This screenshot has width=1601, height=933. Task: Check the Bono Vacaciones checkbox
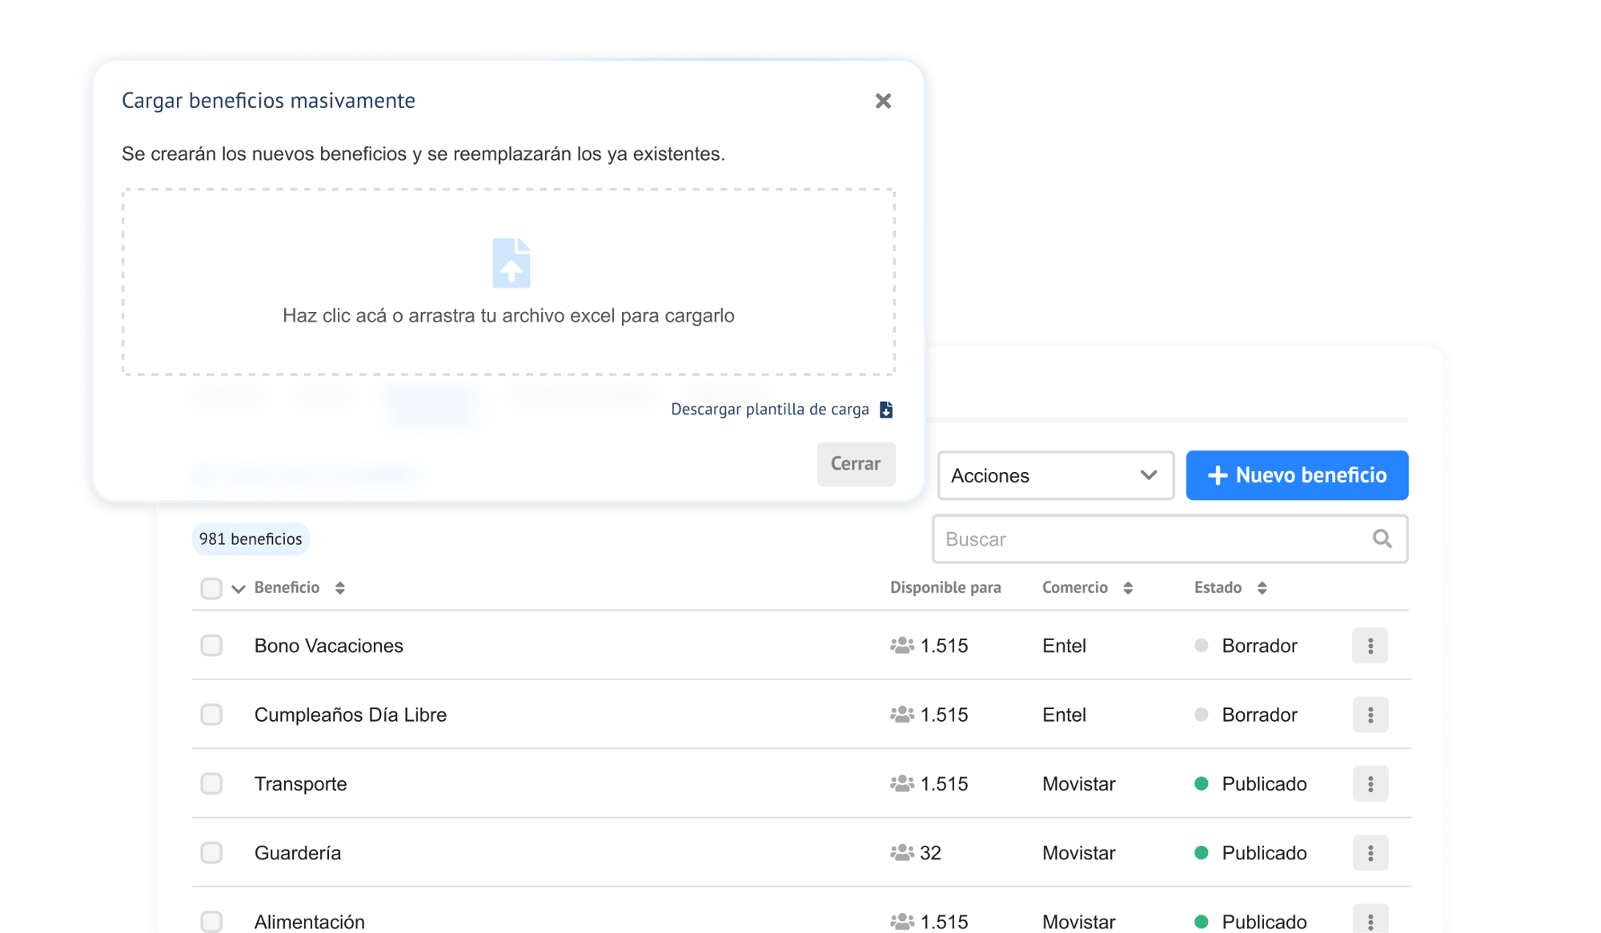click(211, 646)
